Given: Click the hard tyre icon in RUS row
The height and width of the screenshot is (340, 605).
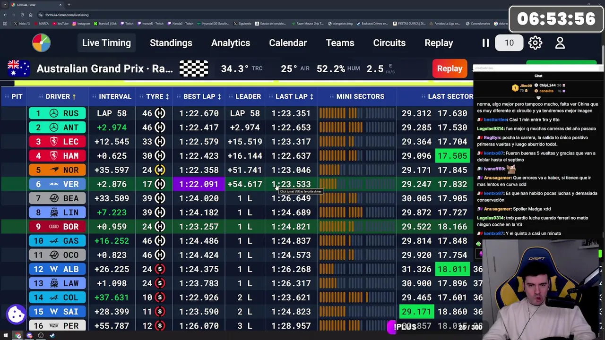Looking at the screenshot, I should click(160, 113).
